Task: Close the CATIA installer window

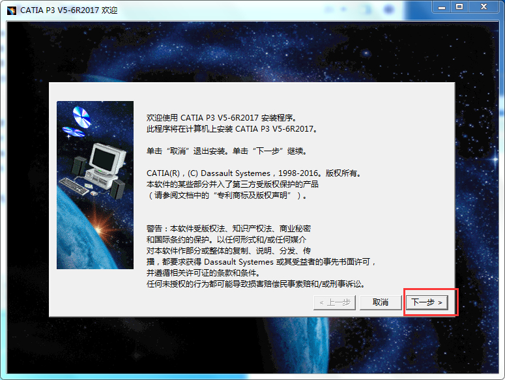Action: click(x=483, y=7)
